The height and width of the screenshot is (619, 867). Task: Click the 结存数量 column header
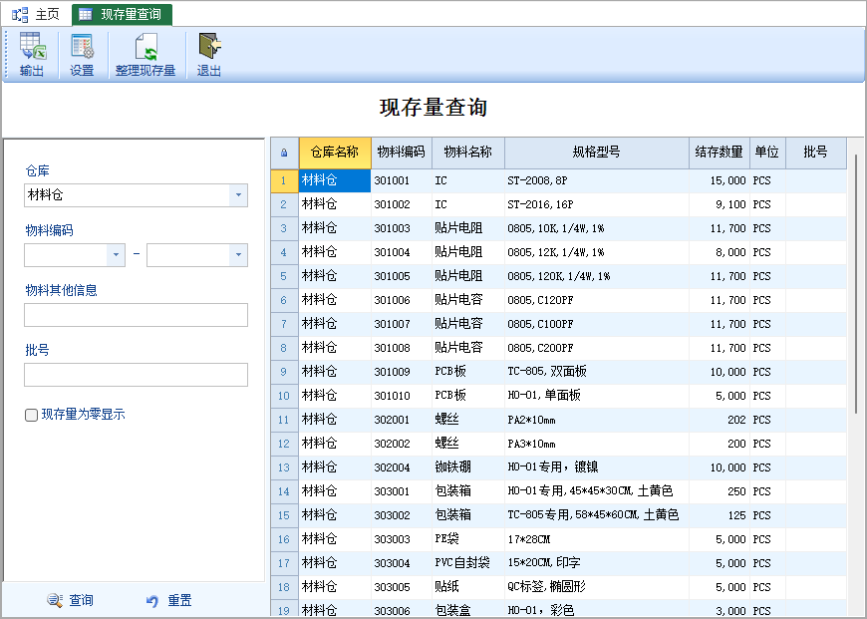720,153
